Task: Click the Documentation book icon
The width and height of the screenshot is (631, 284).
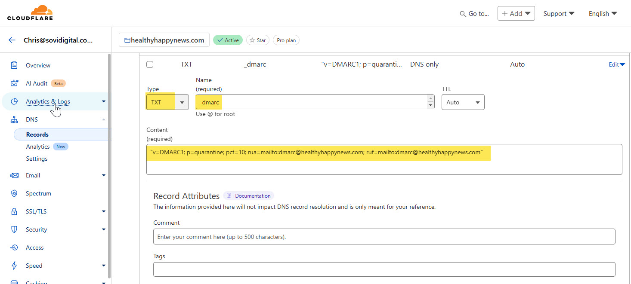Action: [x=229, y=196]
